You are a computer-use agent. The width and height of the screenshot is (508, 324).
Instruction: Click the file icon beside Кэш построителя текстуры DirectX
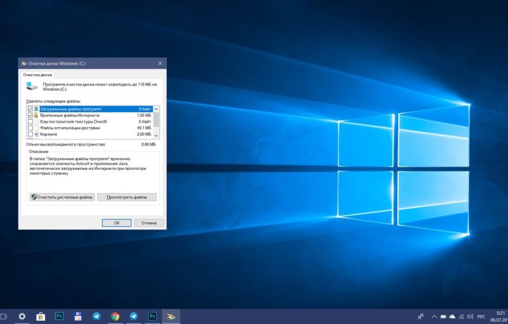coord(36,122)
